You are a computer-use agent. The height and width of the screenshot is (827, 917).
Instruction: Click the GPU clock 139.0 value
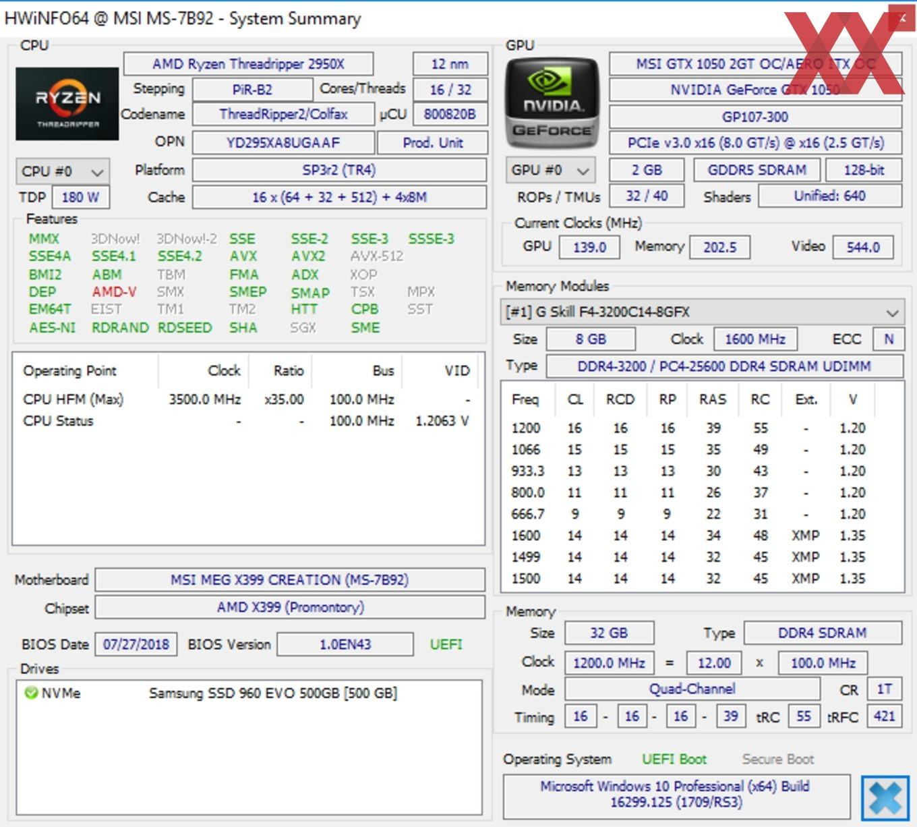coord(589,248)
